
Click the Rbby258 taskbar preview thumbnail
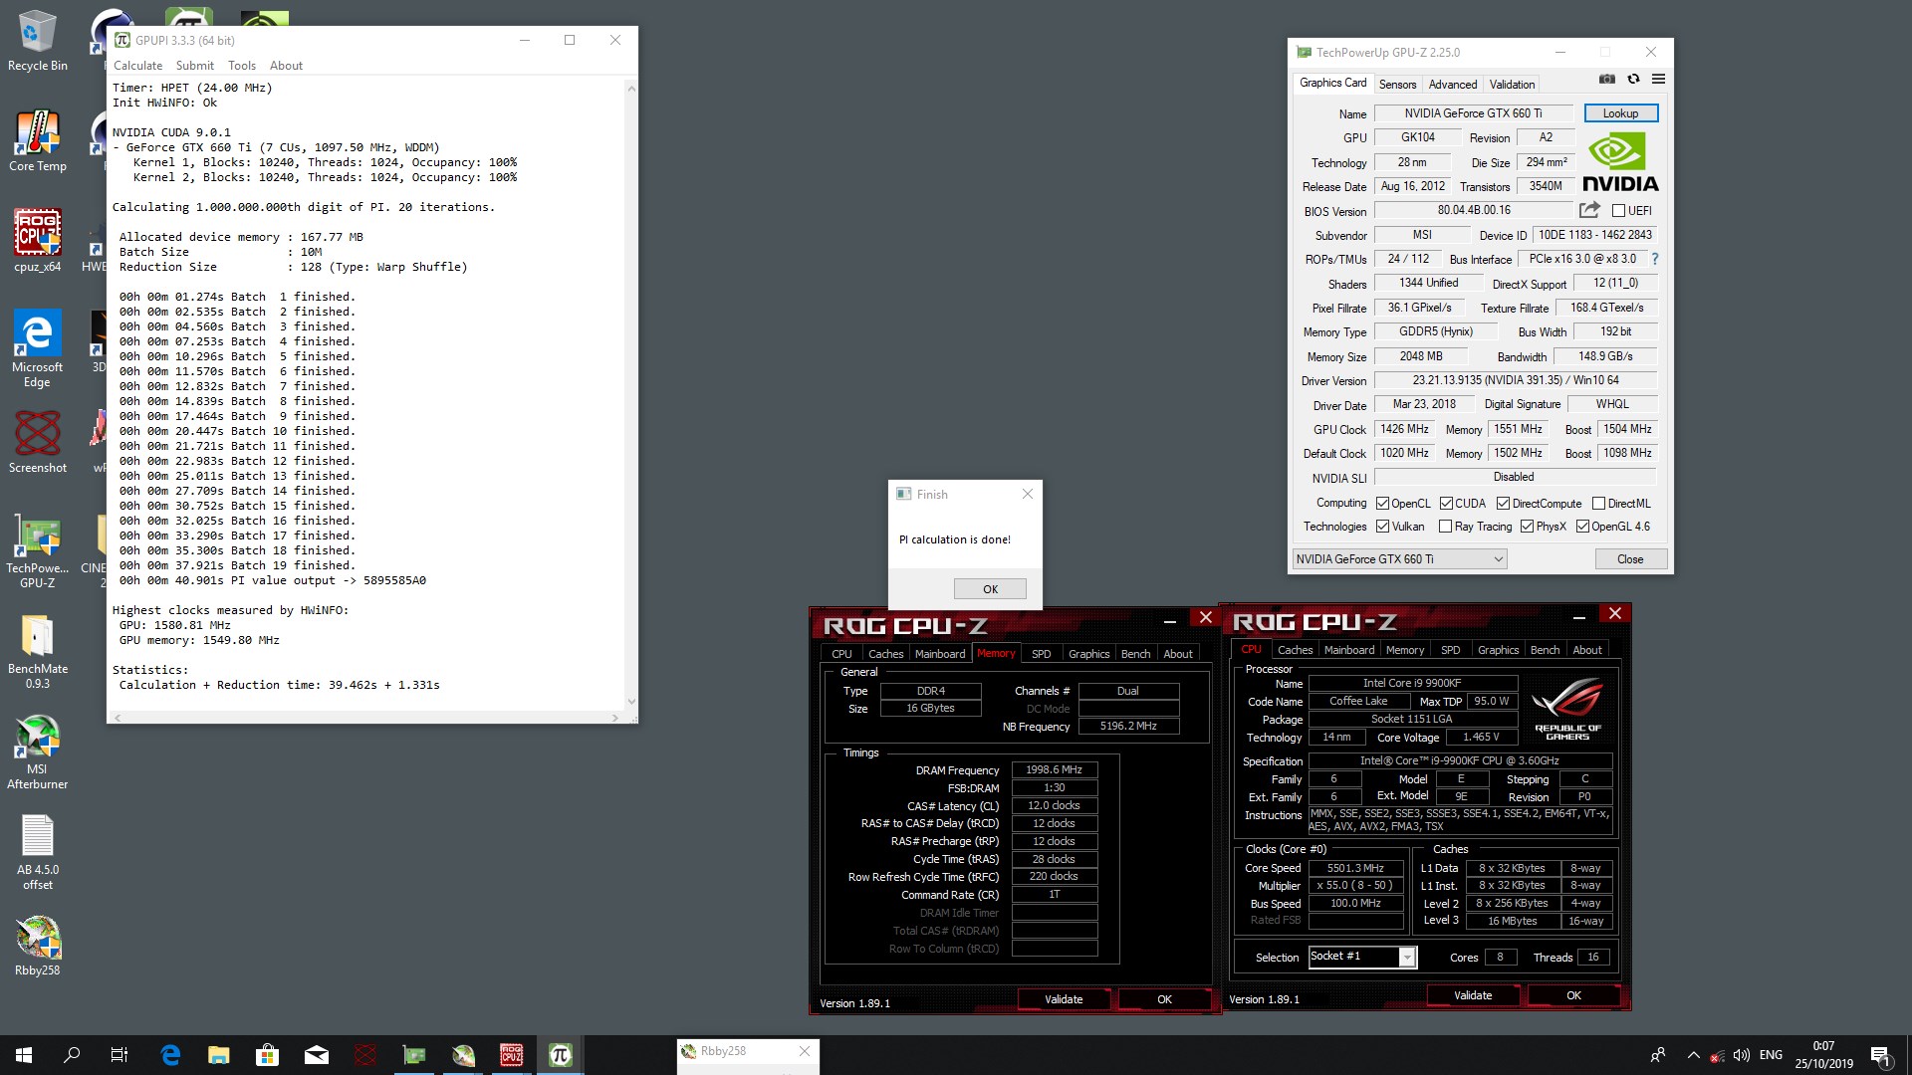[x=748, y=1055]
